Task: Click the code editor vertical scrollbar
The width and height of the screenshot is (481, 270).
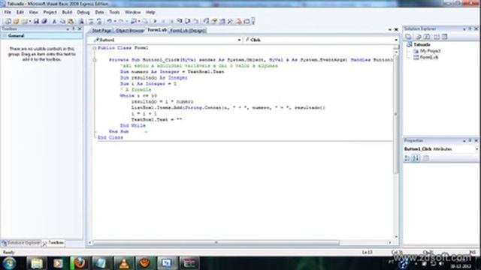Action: pyautogui.click(x=396, y=113)
